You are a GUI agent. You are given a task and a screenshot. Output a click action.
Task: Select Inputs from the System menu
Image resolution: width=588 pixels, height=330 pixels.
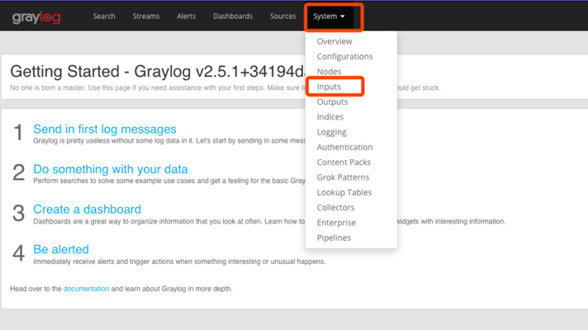coord(329,87)
